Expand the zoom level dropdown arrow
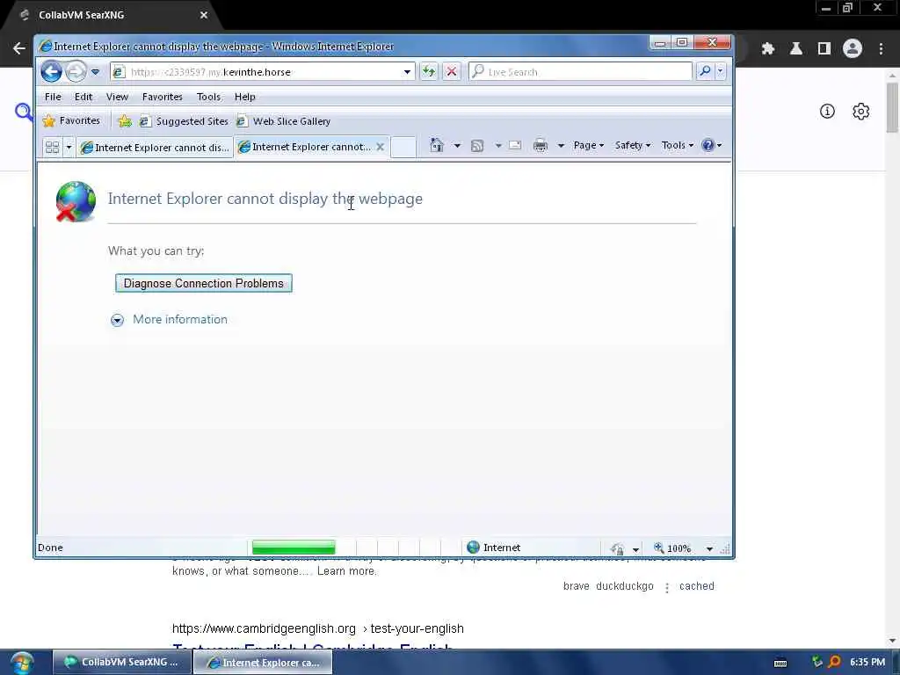The width and height of the screenshot is (900, 675). click(709, 548)
